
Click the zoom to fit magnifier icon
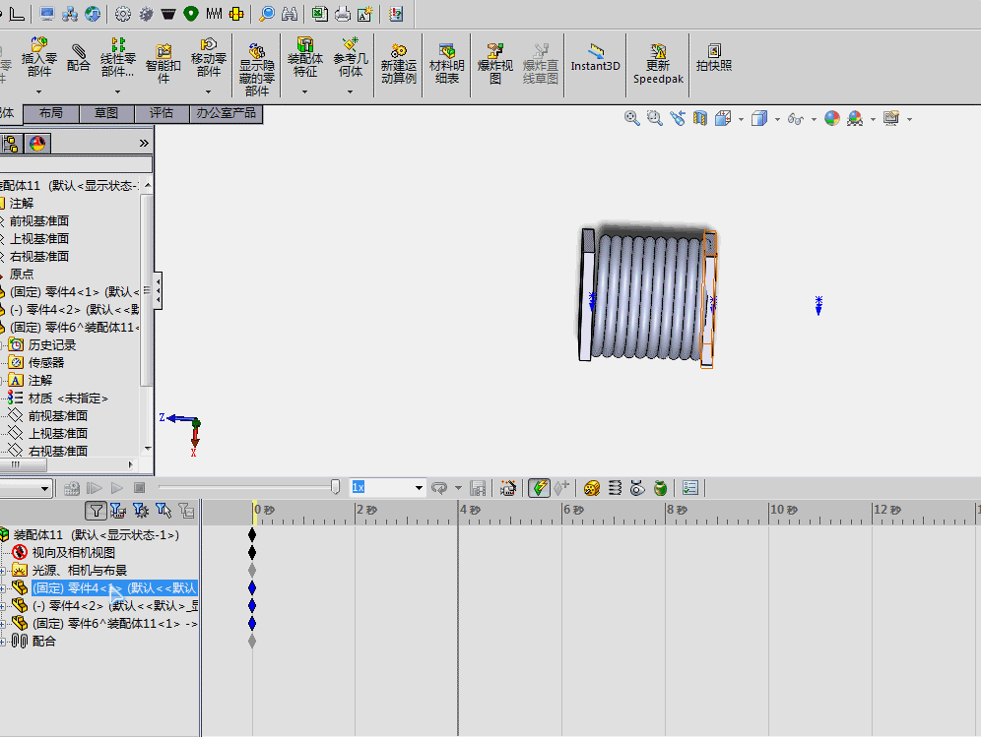[632, 118]
